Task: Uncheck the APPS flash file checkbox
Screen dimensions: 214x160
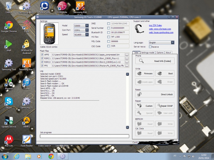Action: pos(42,55)
